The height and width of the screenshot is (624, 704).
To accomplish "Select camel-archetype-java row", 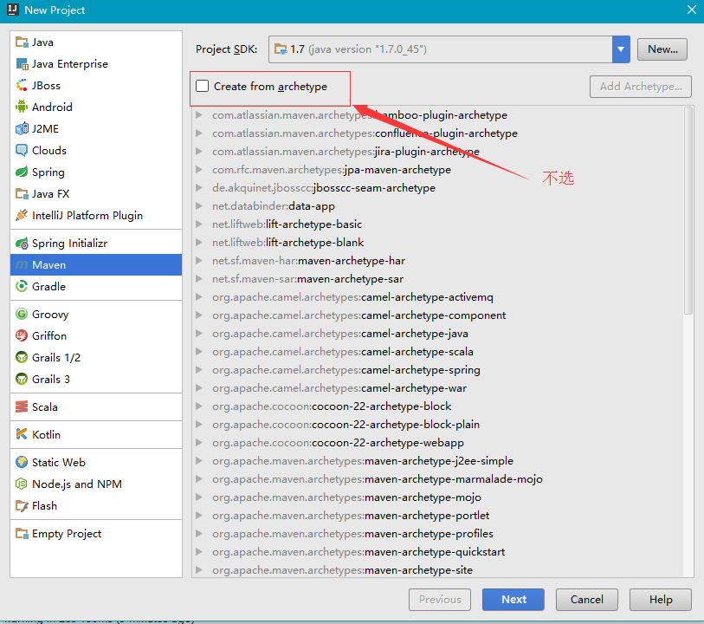I will (x=438, y=334).
